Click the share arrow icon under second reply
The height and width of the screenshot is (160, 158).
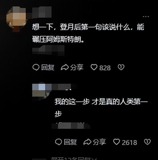coord(87,142)
